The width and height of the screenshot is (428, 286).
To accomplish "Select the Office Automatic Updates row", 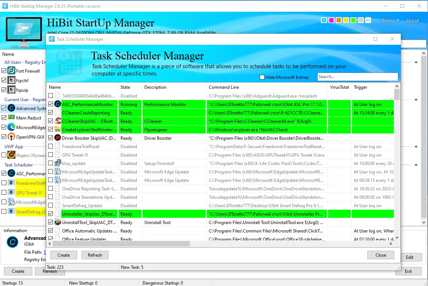I will click(x=220, y=231).
